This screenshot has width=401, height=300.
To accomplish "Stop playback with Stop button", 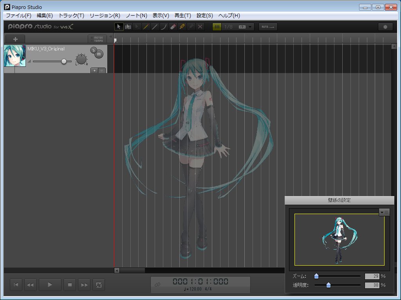I will [x=70, y=285].
